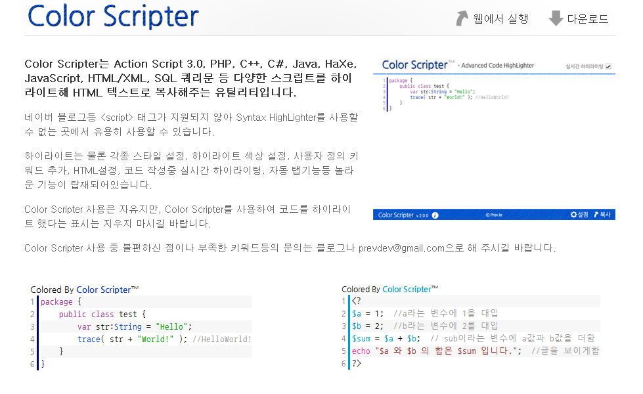Image resolution: width=643 pixels, height=394 pixels.
Task: Click the '//HelloWorld!' comment in the left sample
Action: click(221, 339)
